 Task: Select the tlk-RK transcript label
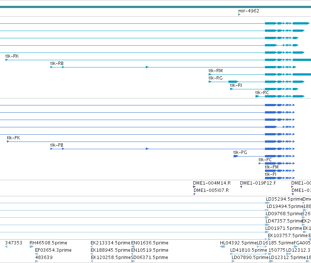coord(12,56)
